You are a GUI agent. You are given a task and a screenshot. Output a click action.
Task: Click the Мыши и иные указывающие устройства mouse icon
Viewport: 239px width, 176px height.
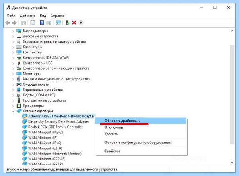click(19, 79)
